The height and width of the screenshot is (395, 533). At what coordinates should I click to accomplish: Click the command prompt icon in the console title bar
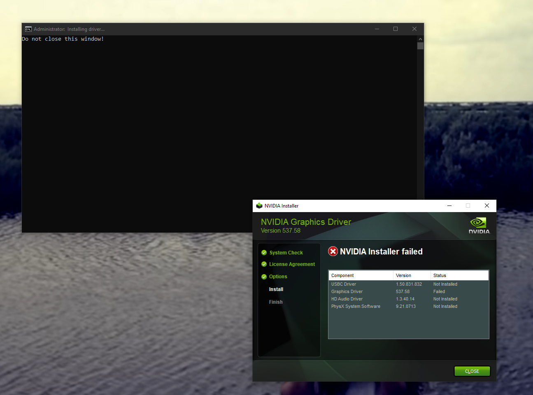point(28,29)
